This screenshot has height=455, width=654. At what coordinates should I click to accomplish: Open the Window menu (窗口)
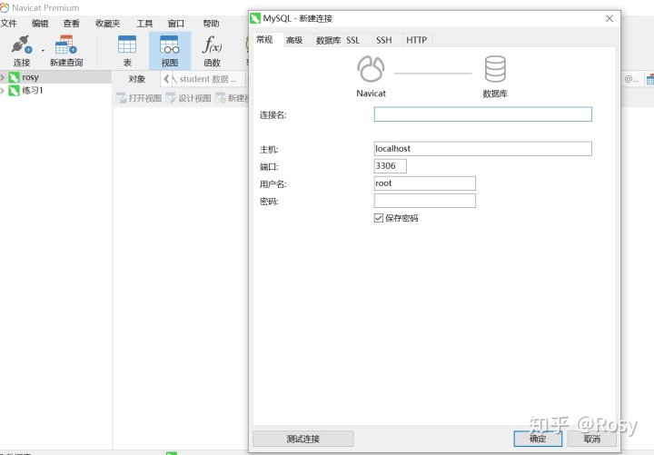pyautogui.click(x=176, y=24)
